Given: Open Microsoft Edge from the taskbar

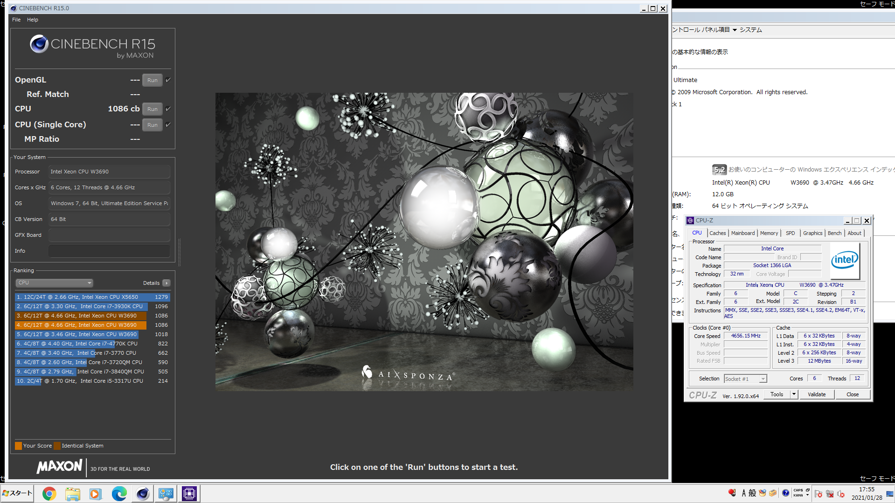Looking at the screenshot, I should tap(119, 493).
